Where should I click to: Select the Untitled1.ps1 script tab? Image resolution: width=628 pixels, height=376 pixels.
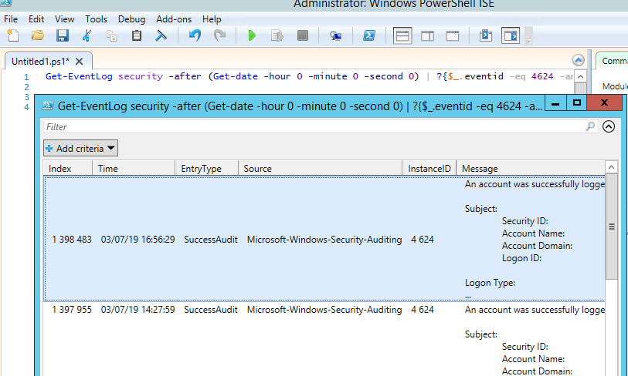pyautogui.click(x=40, y=62)
